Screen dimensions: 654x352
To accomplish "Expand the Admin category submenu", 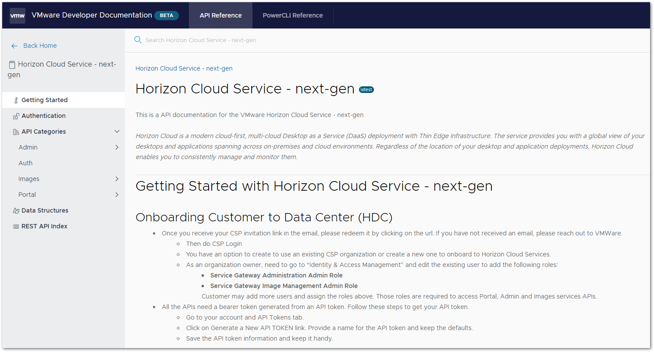I will click(117, 147).
